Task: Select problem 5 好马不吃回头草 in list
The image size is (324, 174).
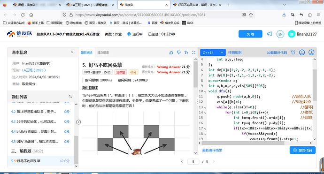Action: [x=41, y=161]
